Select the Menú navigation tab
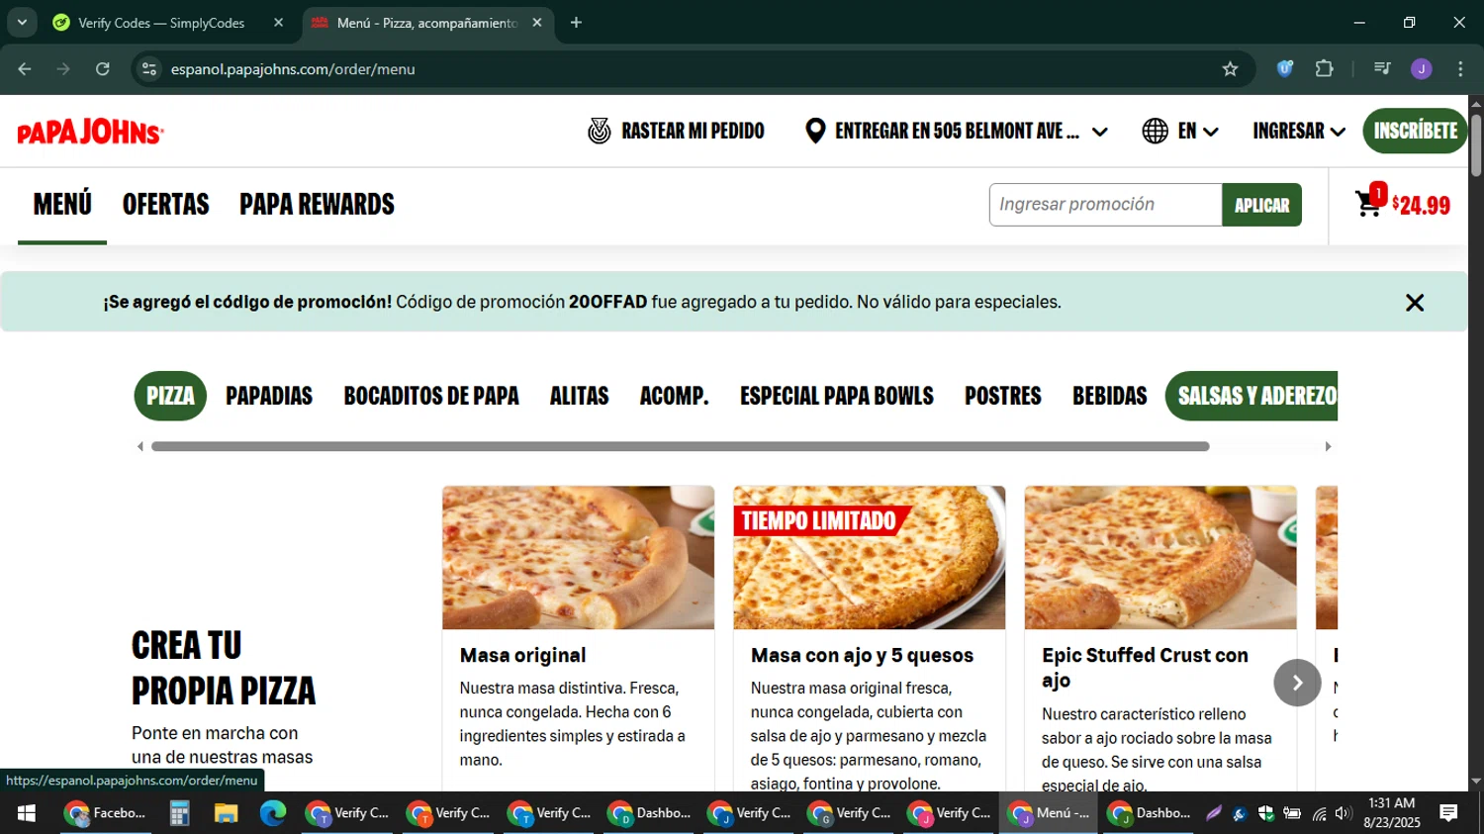The width and height of the screenshot is (1484, 834). (x=62, y=205)
